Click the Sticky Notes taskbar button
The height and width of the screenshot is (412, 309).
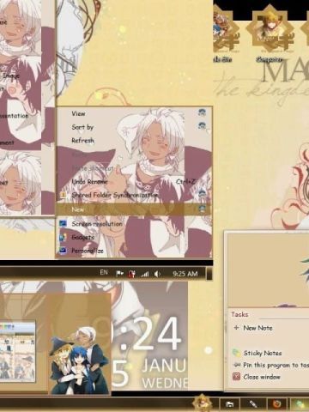(x=300, y=404)
